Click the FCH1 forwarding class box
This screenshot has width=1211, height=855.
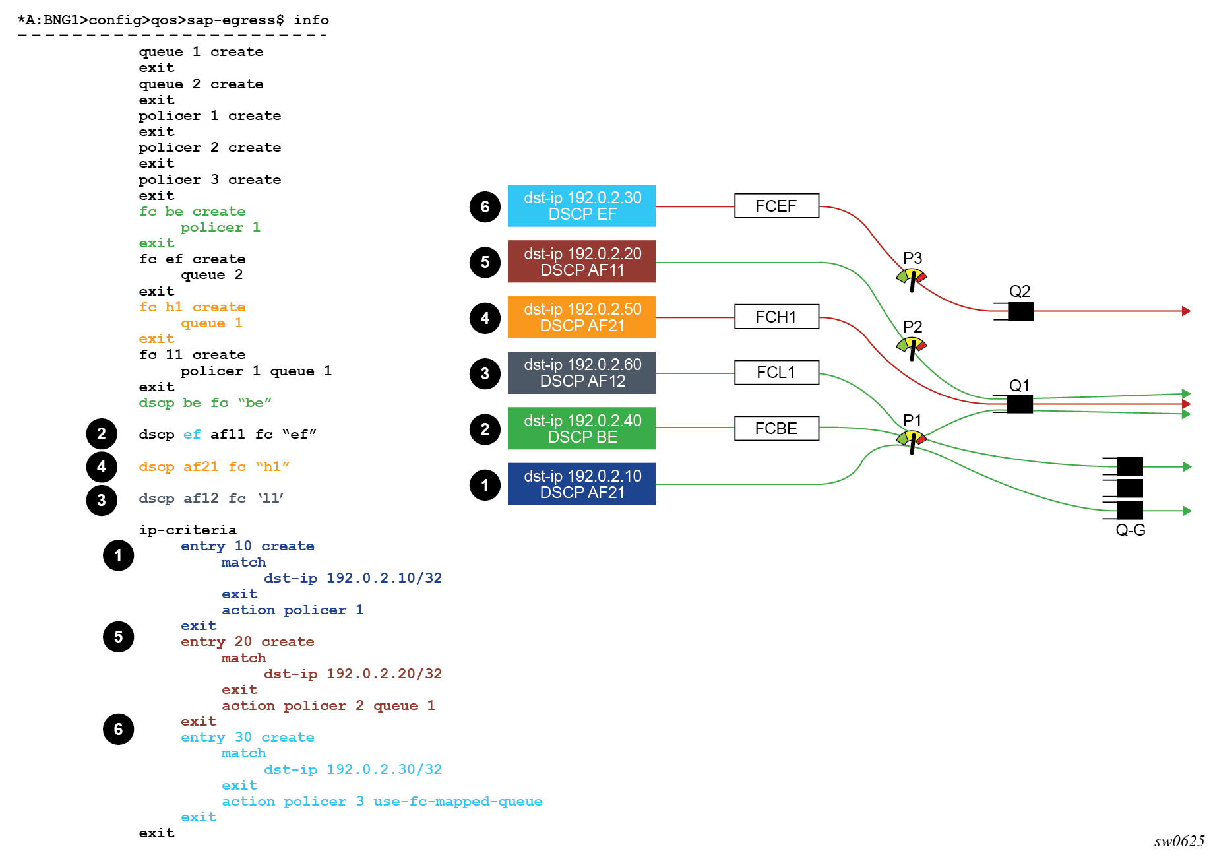click(x=776, y=317)
